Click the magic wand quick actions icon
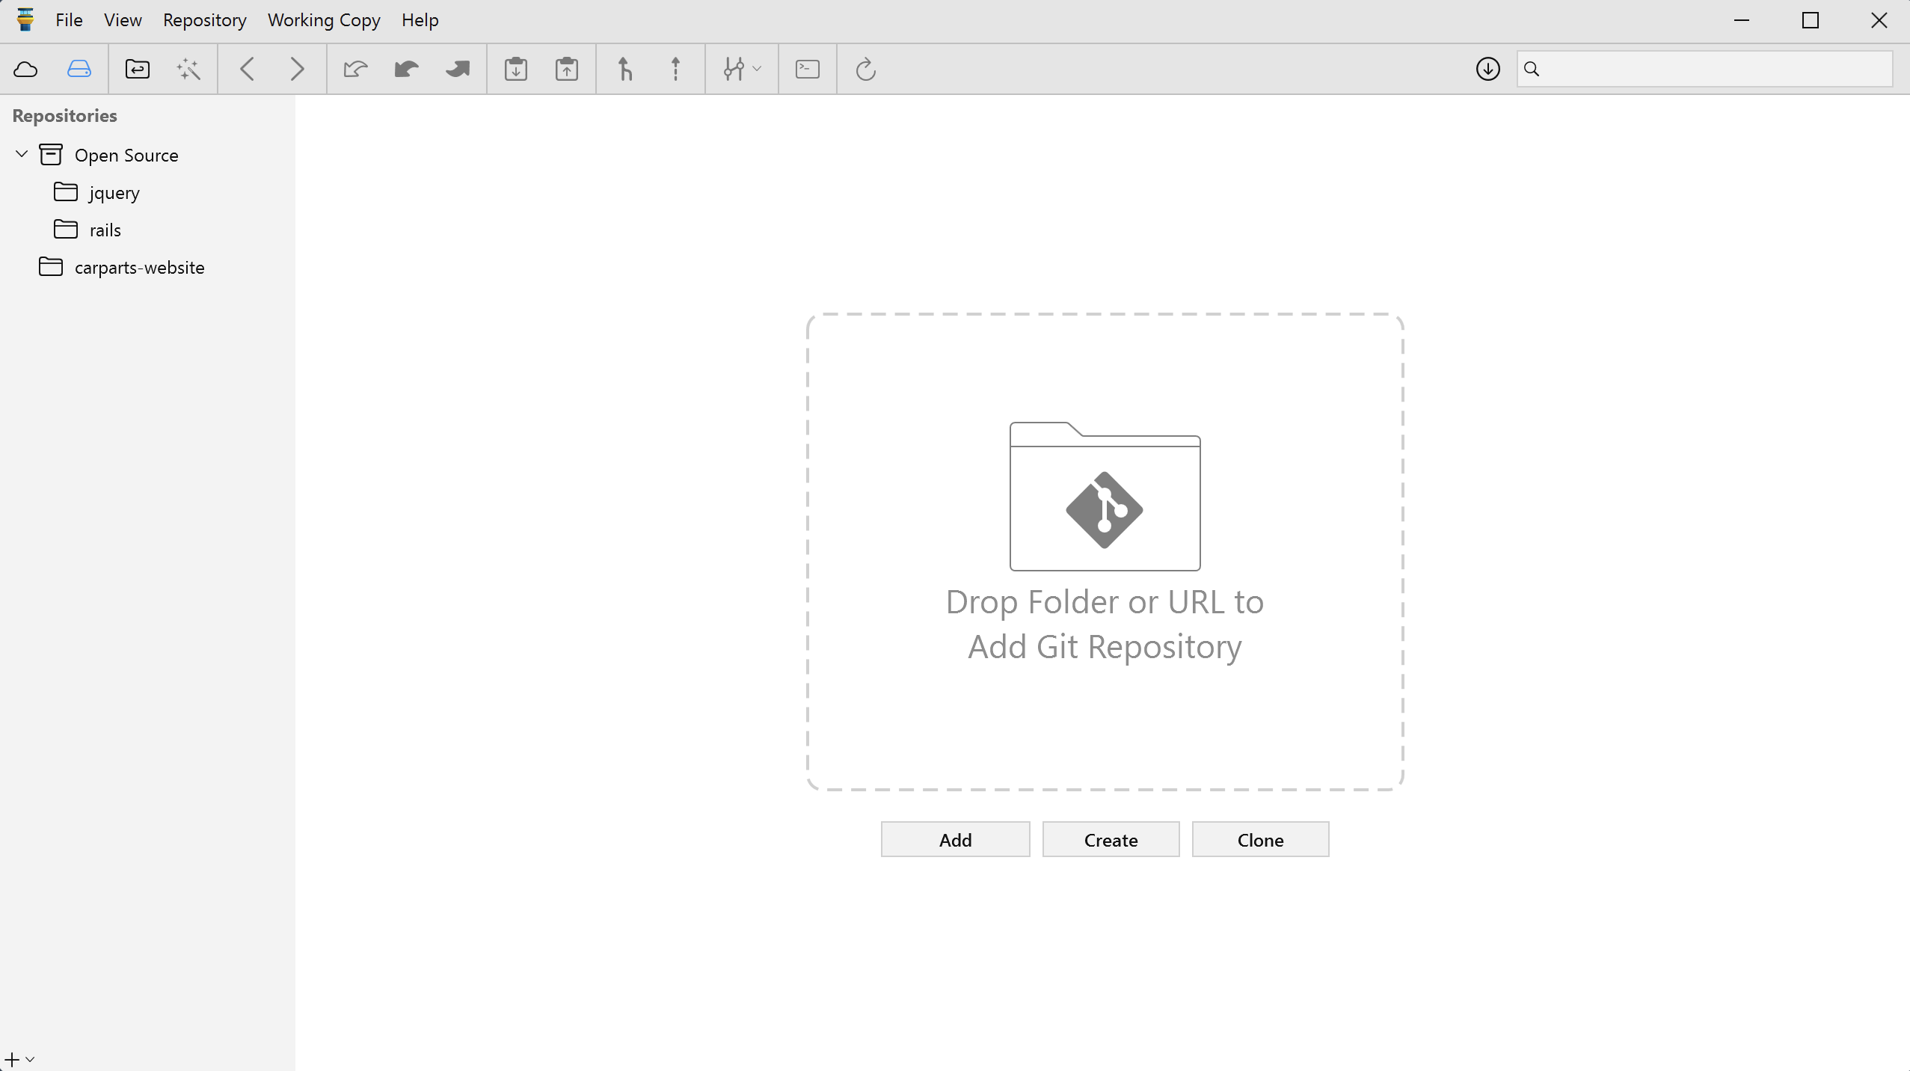This screenshot has height=1071, width=1910. pos(188,69)
